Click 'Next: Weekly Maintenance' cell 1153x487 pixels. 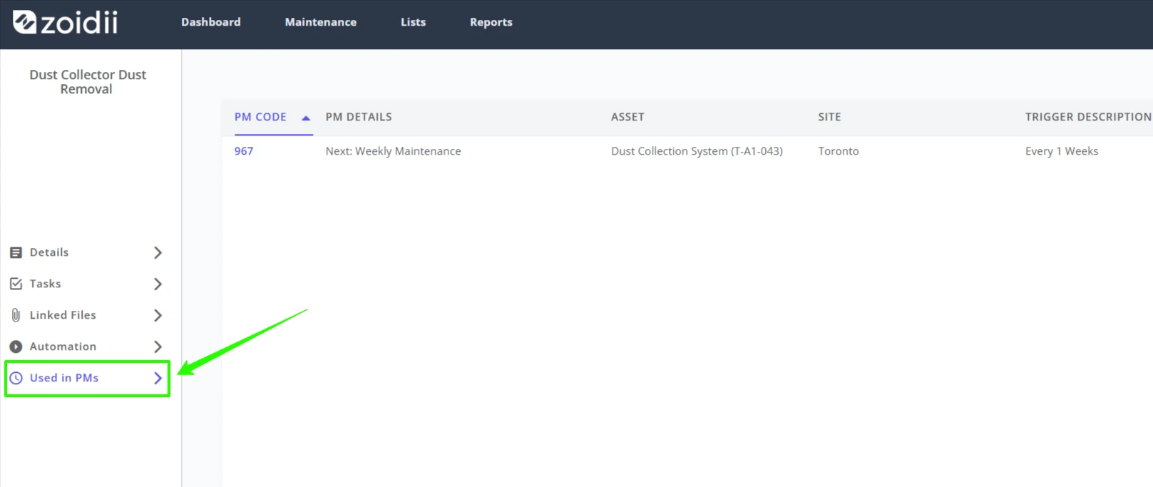(394, 151)
